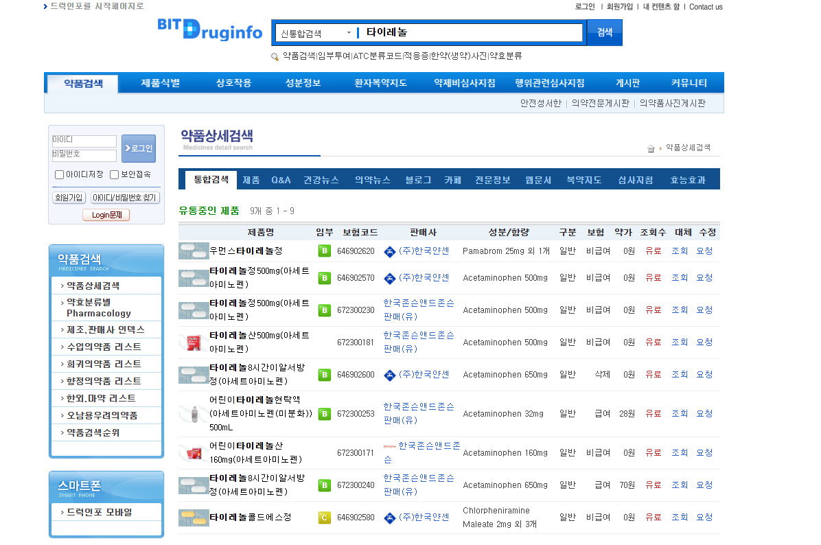Click the blue 검색 button
Screen dimensions: 821x545
(605, 32)
